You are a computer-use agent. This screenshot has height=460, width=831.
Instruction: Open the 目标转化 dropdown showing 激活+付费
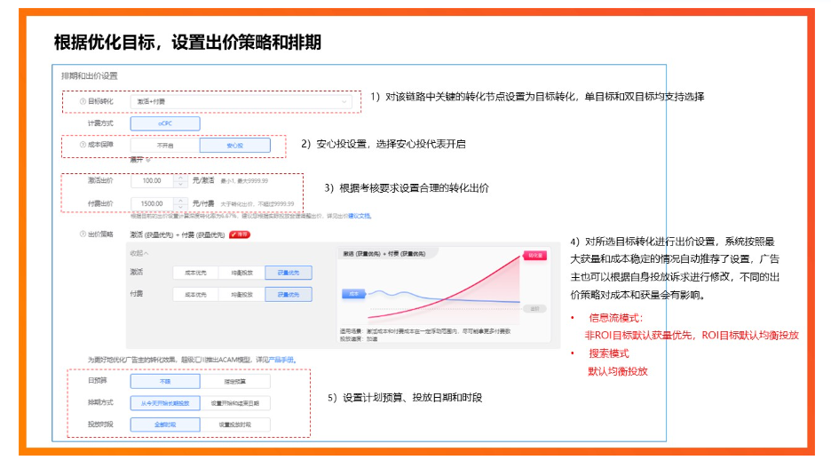241,101
